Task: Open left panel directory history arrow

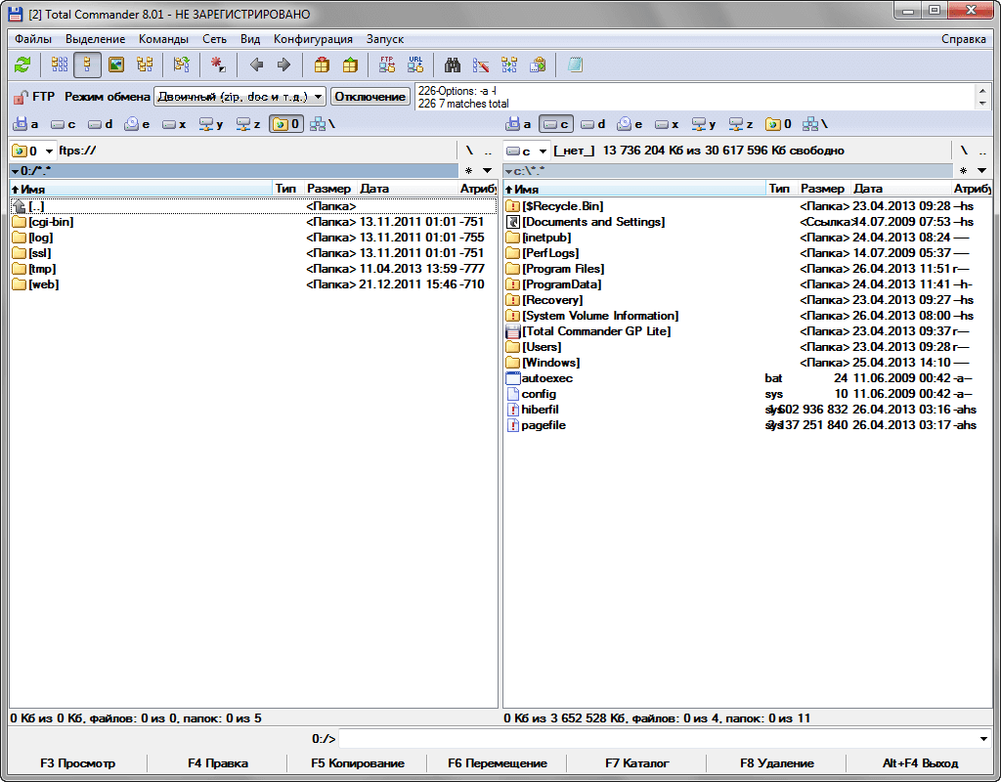Action: click(487, 170)
